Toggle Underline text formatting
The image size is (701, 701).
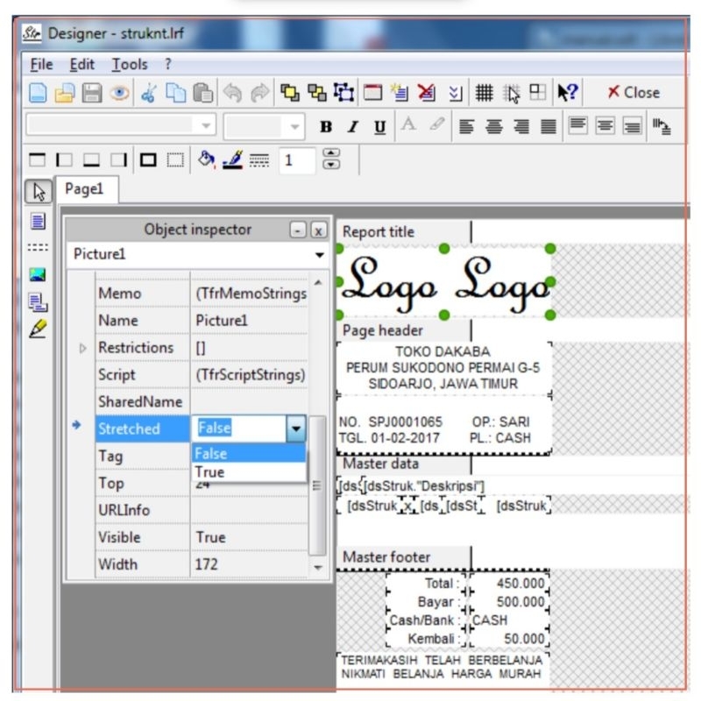pyautogui.click(x=379, y=127)
